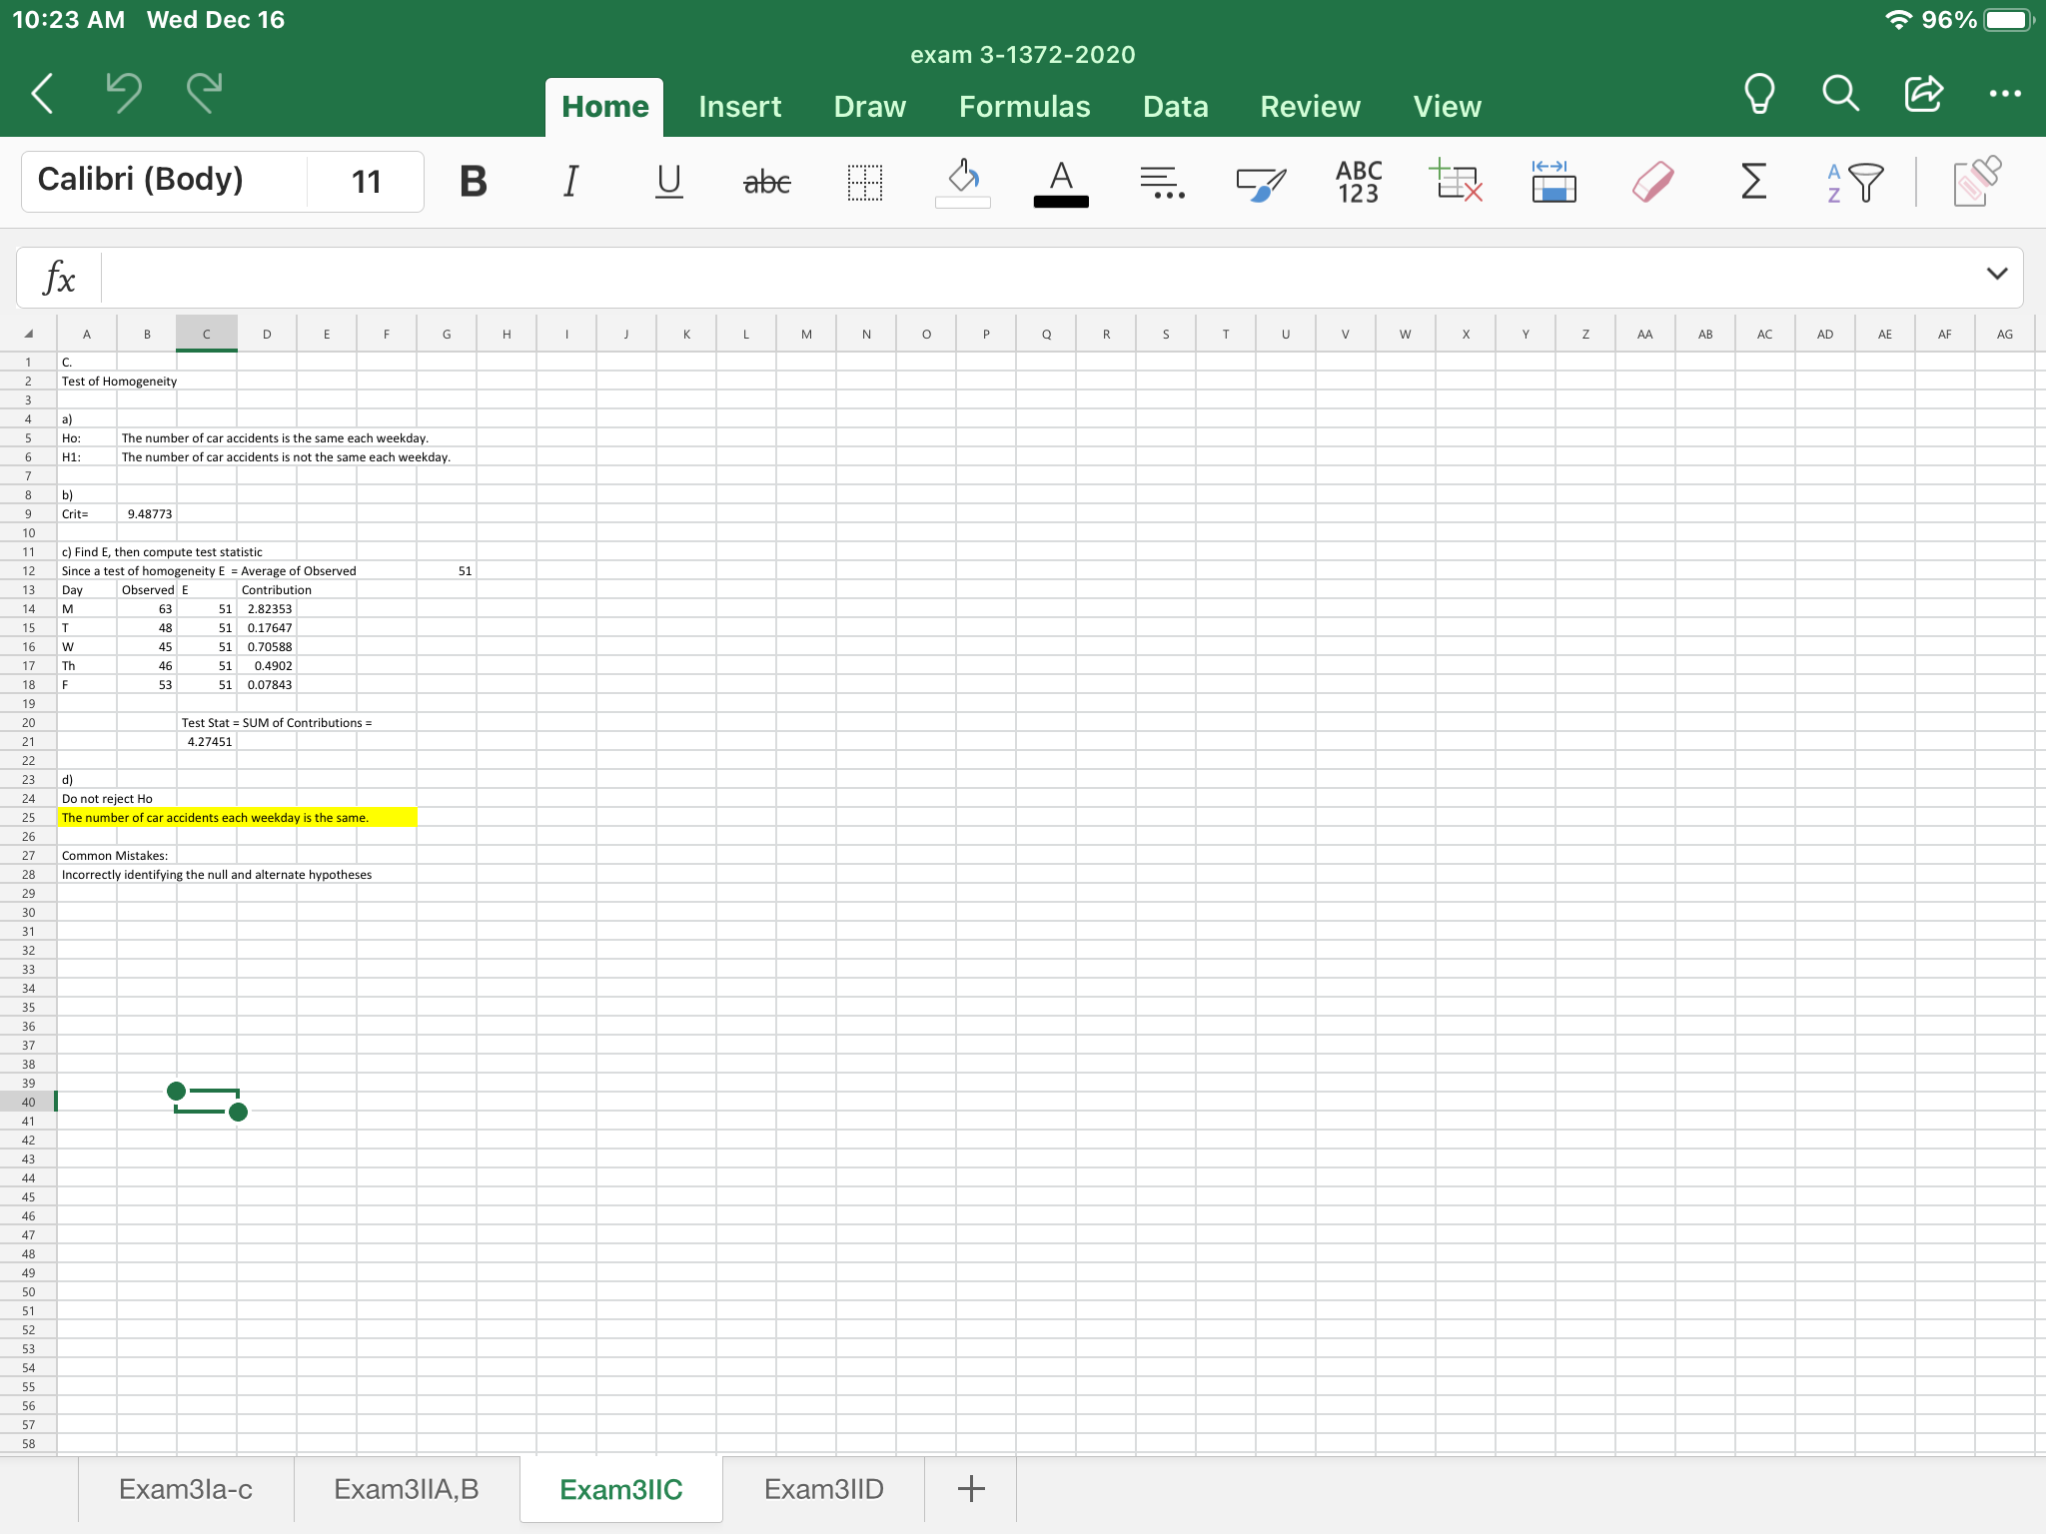Open the Tell Me lightbulb

(x=1758, y=94)
